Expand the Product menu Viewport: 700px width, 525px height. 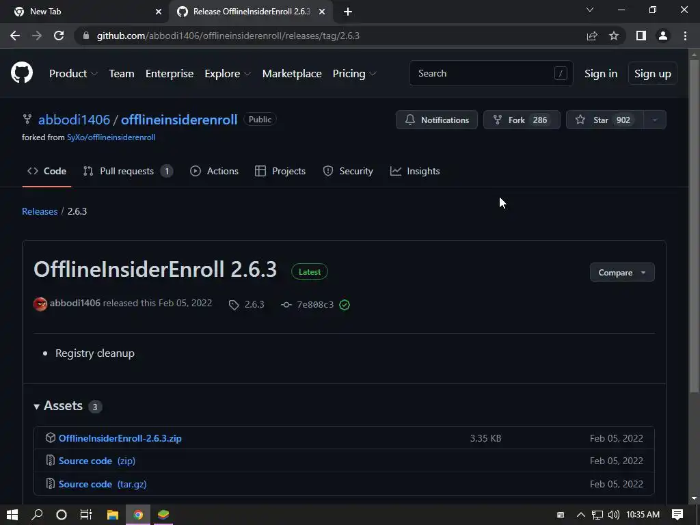coord(73,74)
